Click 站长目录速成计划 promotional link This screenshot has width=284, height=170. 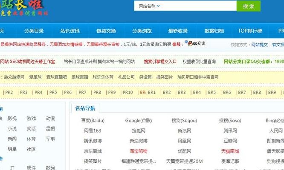[x=99, y=62]
